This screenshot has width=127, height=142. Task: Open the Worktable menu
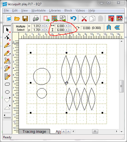point(38,10)
